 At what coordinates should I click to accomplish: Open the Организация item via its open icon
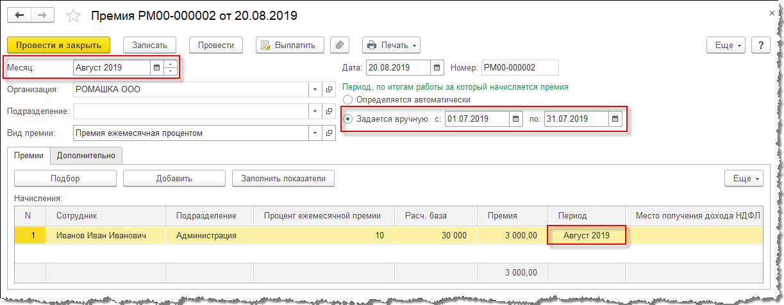coord(329,90)
